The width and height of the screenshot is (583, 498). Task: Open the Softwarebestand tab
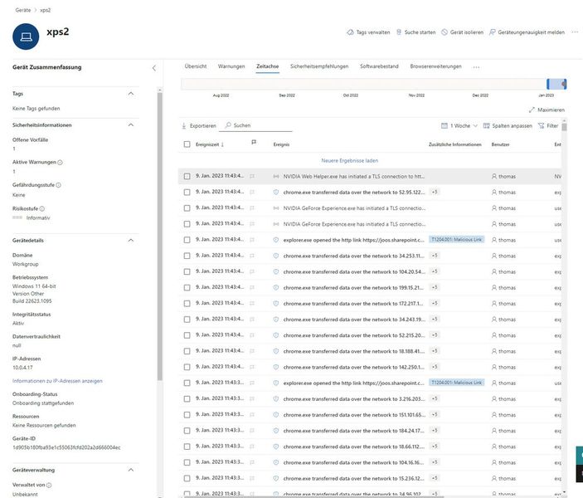click(x=379, y=66)
